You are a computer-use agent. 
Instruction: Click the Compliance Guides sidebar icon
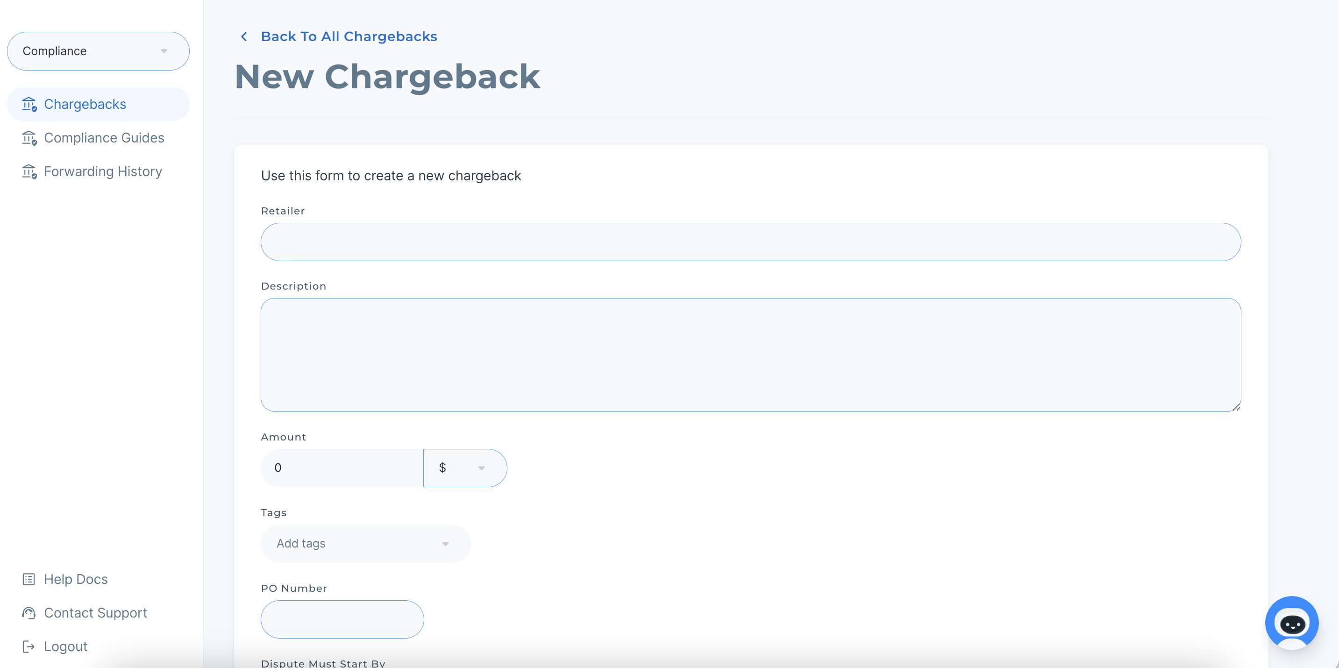pos(29,138)
